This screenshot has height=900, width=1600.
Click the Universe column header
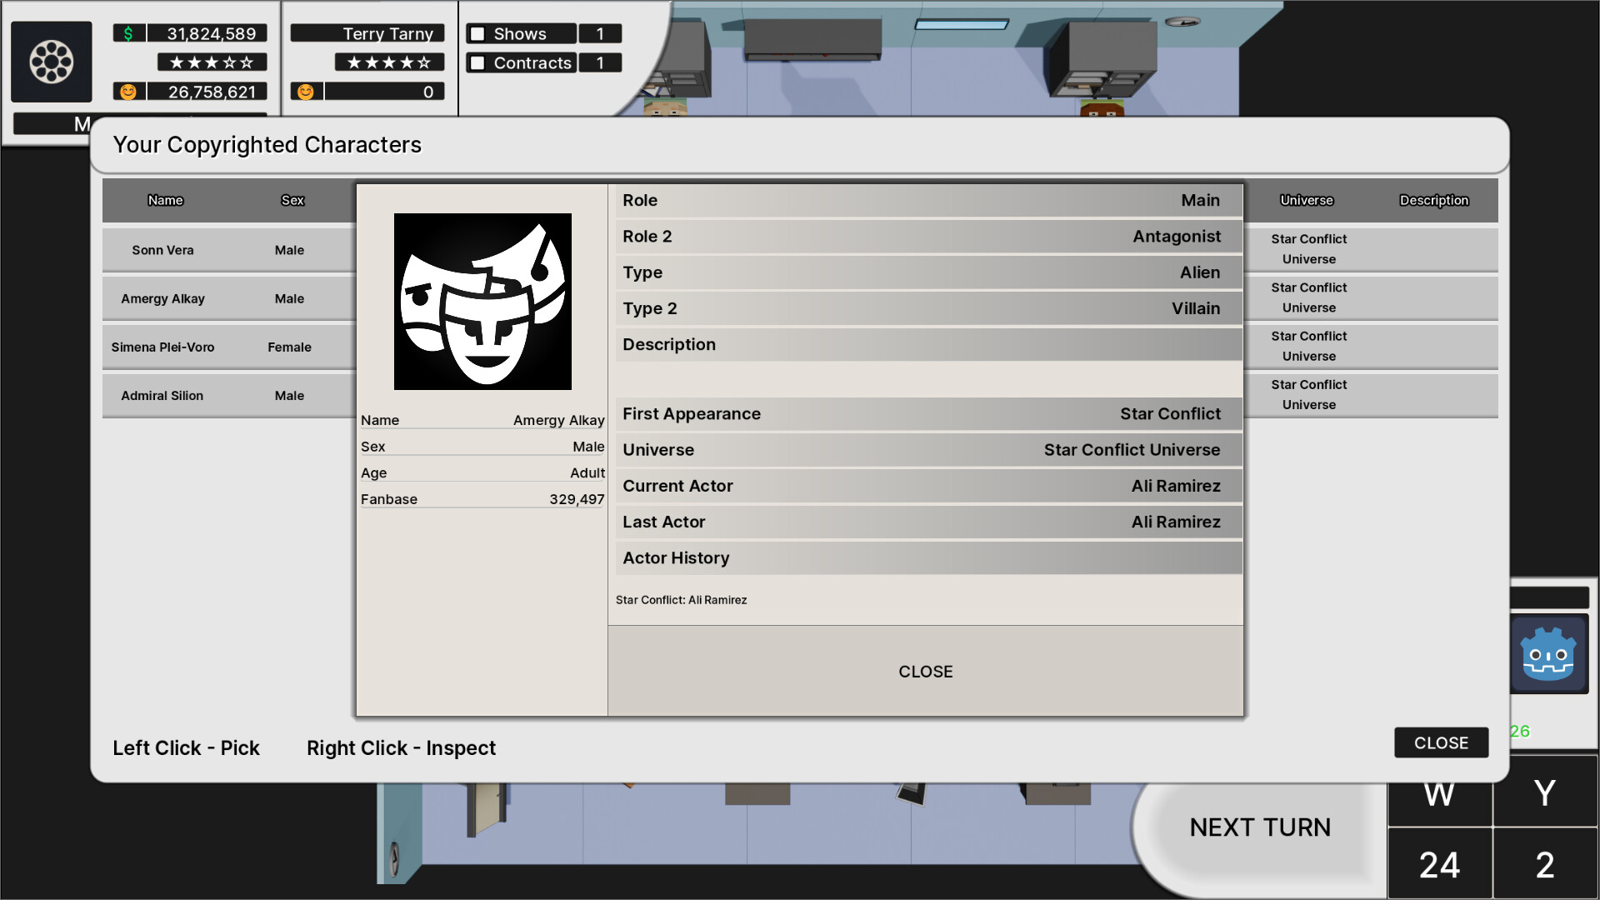[1306, 200]
